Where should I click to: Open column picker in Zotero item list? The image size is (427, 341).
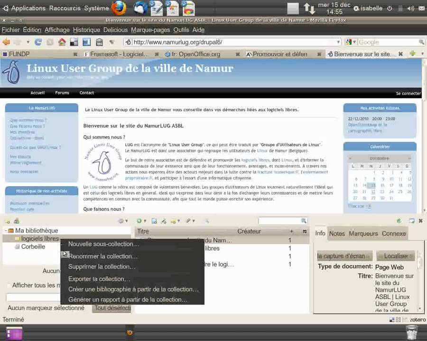(x=305, y=232)
